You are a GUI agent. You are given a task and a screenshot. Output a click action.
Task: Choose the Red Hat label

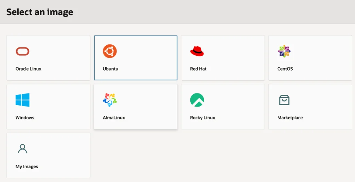(x=198, y=69)
